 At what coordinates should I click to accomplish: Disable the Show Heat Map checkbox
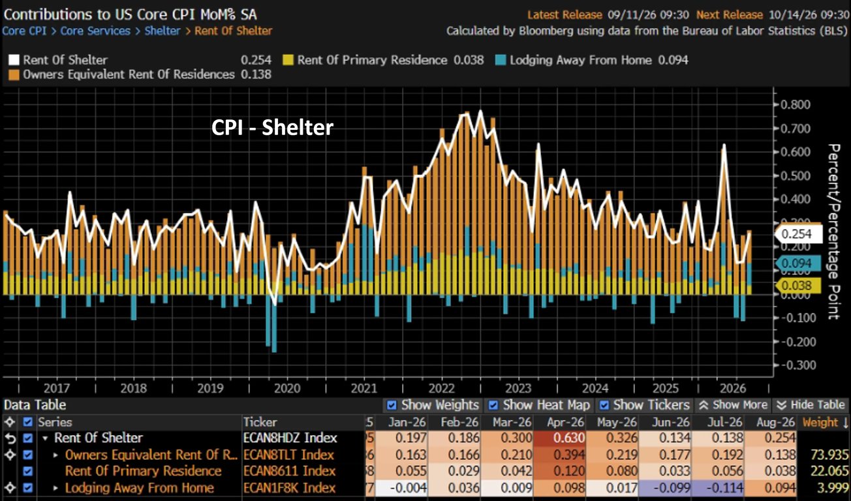[493, 405]
